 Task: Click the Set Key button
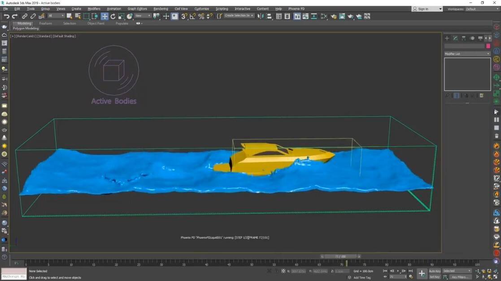coord(435,277)
